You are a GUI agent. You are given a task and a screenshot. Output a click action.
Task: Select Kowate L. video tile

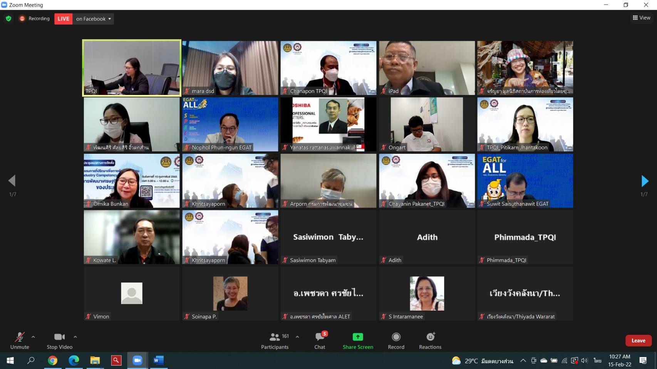click(132, 237)
